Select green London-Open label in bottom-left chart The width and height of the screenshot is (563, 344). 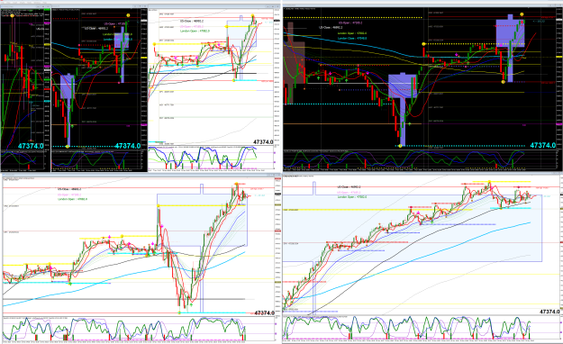(73, 199)
